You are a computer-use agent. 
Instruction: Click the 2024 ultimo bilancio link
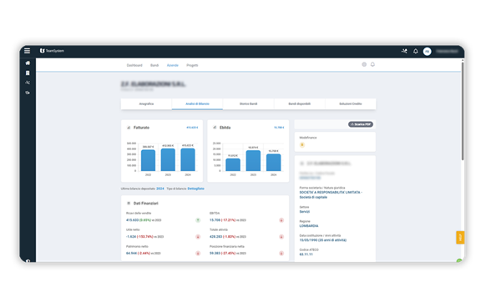[160, 189]
